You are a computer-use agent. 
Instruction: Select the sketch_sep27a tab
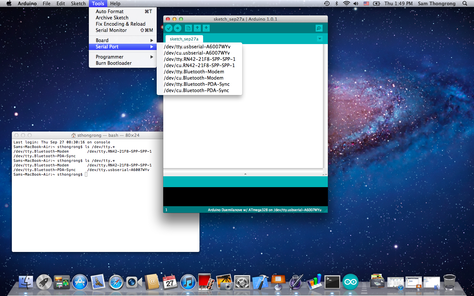184,39
